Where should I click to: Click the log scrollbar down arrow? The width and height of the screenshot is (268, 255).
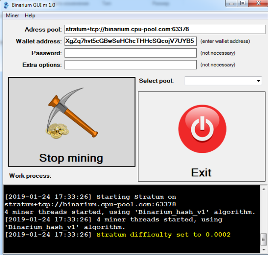tap(264, 250)
